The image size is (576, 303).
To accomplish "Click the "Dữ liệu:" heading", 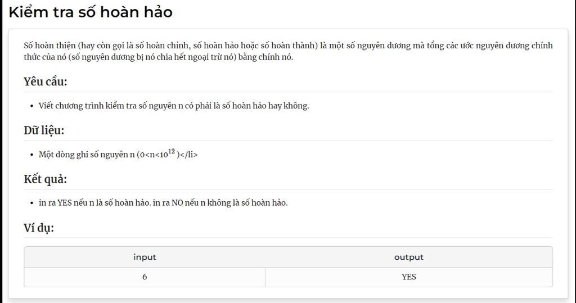I will tap(44, 130).
